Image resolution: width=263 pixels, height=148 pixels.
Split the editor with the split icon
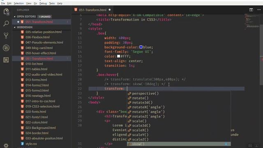251,10
